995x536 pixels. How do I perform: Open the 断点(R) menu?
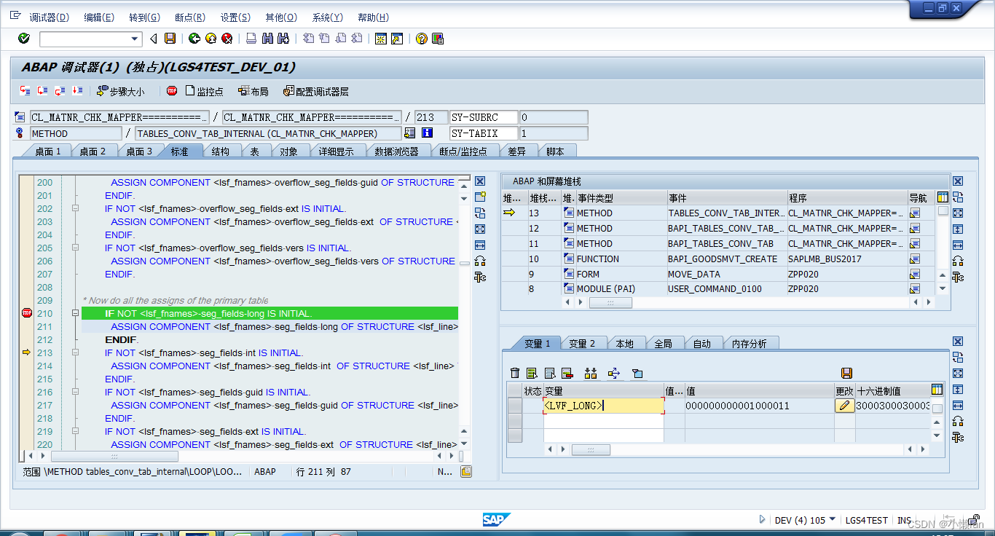point(190,17)
